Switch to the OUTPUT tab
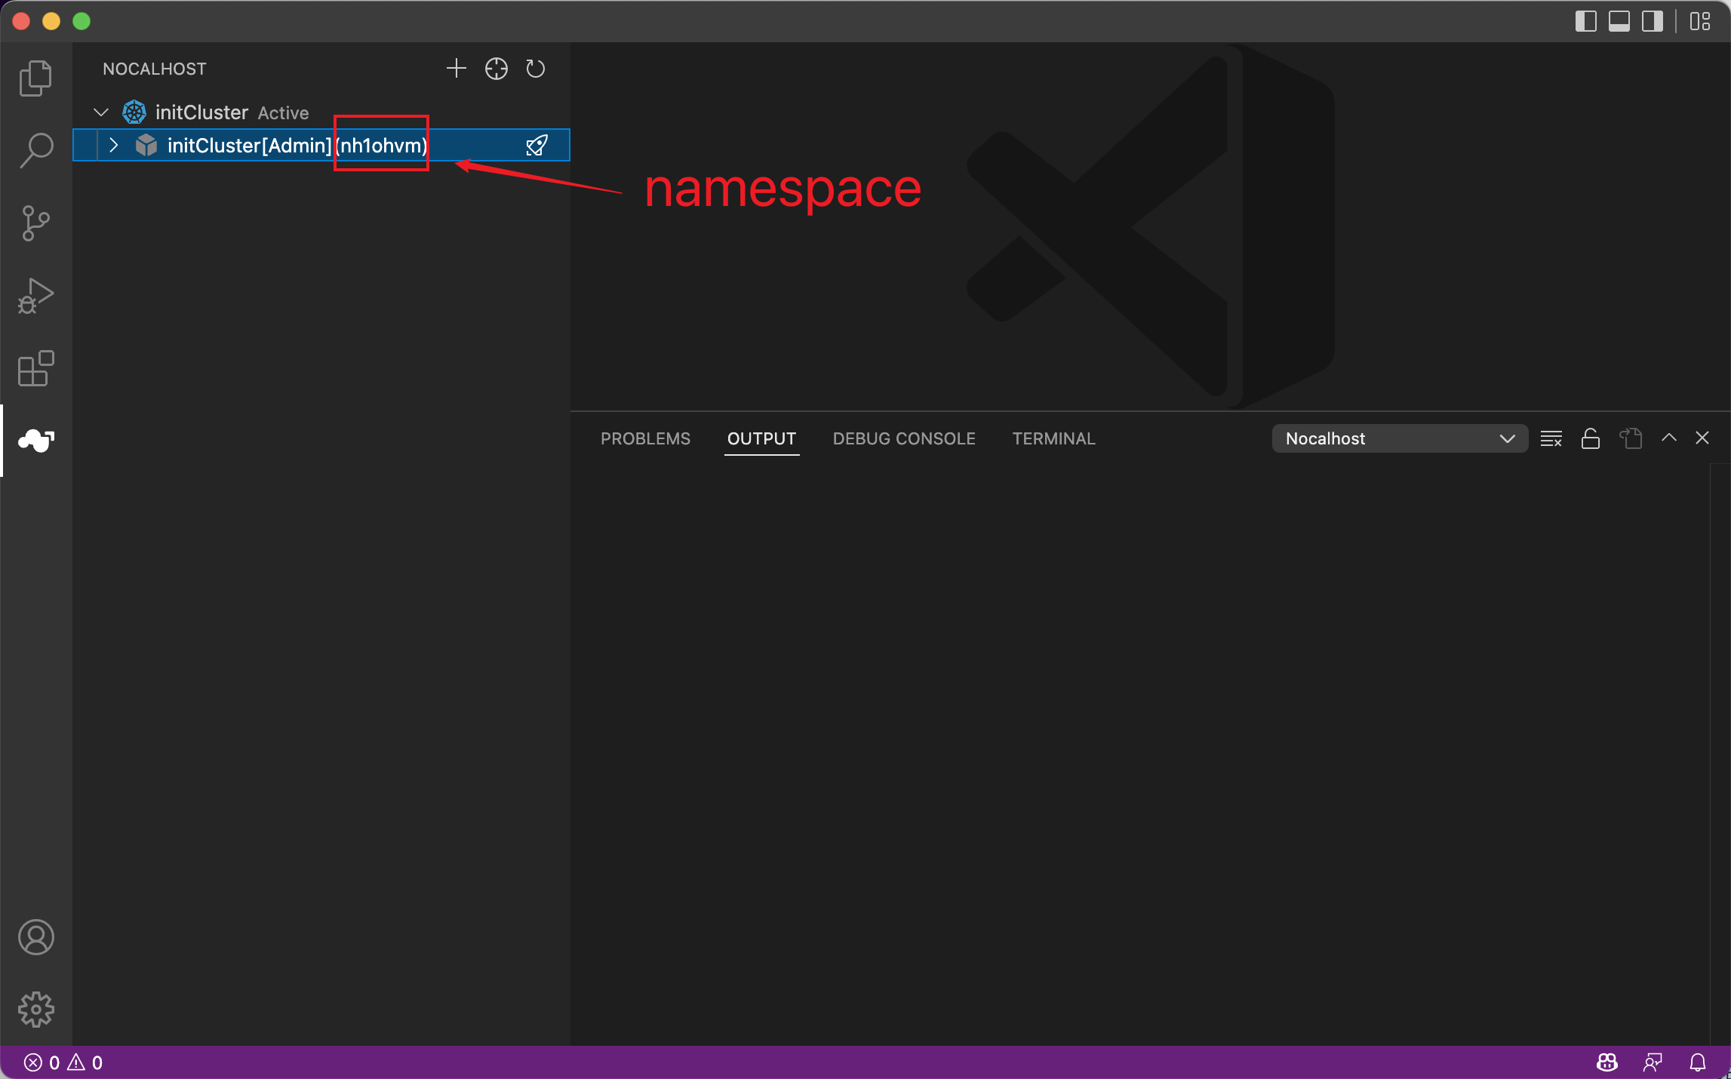1731x1079 pixels. click(x=761, y=438)
